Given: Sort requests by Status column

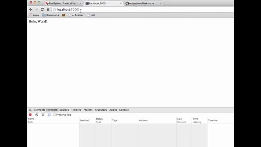Looking at the screenshot, I should tap(103, 120).
